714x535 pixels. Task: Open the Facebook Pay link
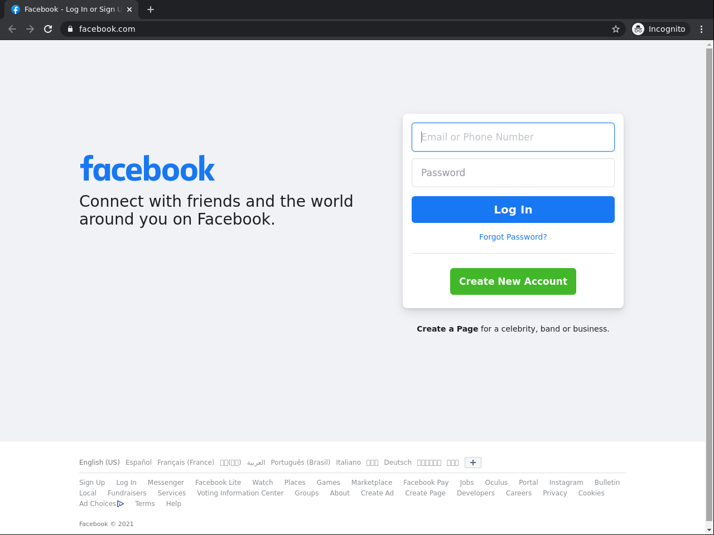pyautogui.click(x=426, y=483)
